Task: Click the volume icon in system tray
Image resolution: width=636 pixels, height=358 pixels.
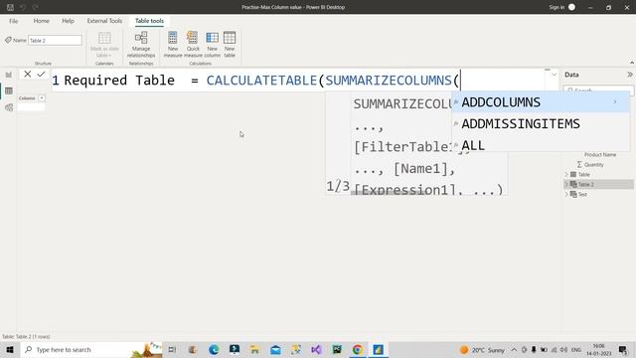Action: [x=563, y=350]
